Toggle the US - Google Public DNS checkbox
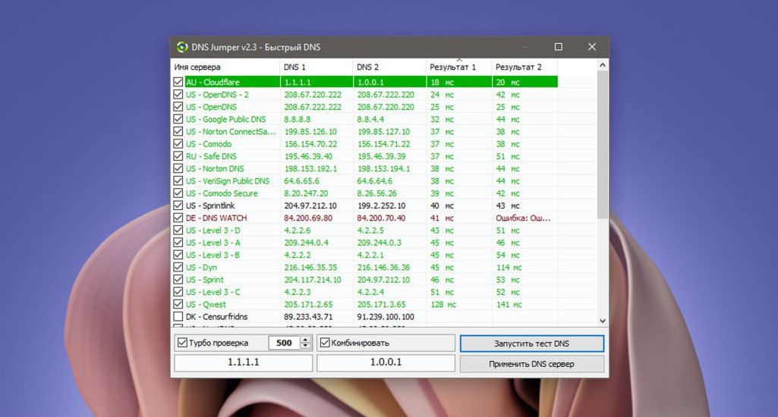The height and width of the screenshot is (417, 778). click(178, 119)
